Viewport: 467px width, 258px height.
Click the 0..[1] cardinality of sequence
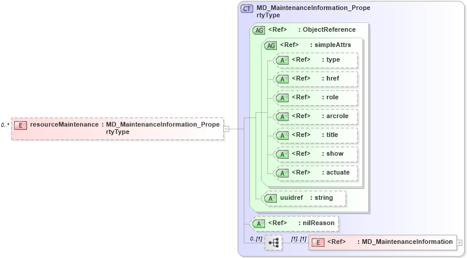pos(256,239)
